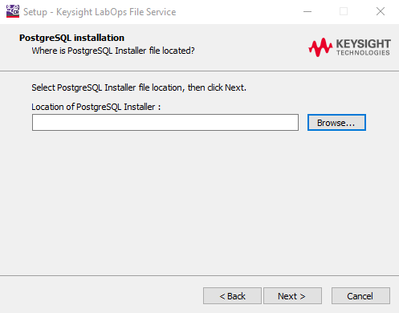Viewport: 399px width, 313px height.
Task: Click the red Keysight waveform logo symbol
Action: 320,47
